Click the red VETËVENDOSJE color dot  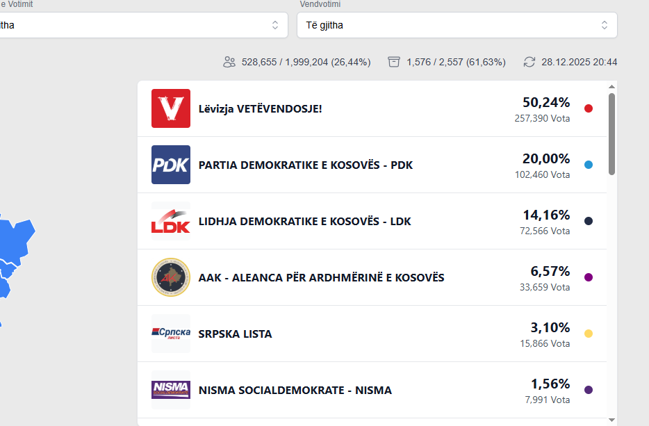tap(589, 108)
